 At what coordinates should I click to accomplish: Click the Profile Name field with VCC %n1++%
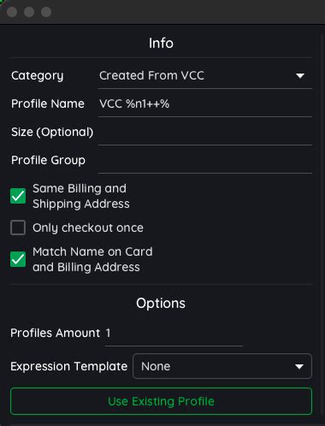coord(205,104)
